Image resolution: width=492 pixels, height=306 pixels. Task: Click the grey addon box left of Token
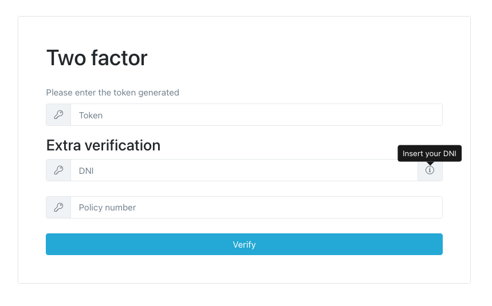coord(58,115)
